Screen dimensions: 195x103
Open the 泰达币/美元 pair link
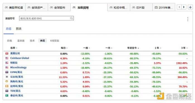17,96
